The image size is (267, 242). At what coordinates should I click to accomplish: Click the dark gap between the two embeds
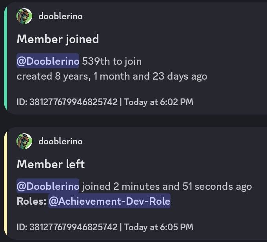[133, 121]
